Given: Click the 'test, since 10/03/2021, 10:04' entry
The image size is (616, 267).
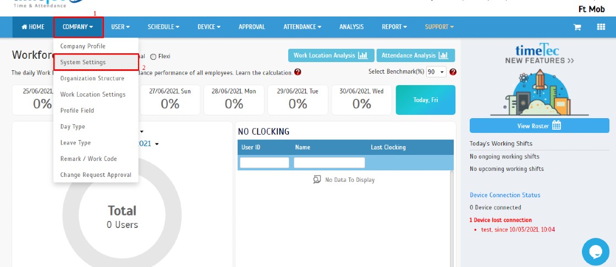Looking at the screenshot, I should [x=518, y=229].
